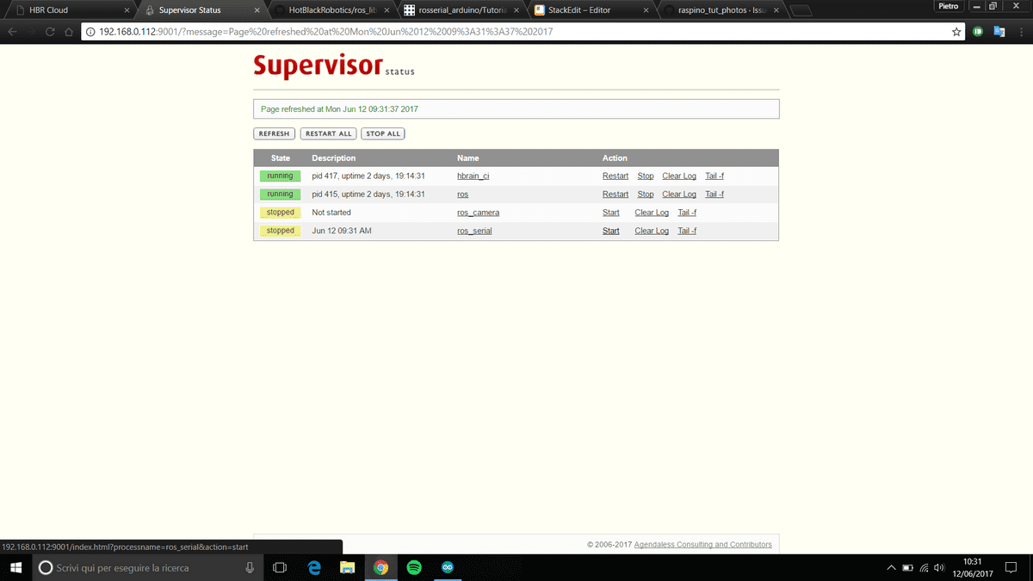Restart the ros process
The width and height of the screenshot is (1033, 581).
(x=615, y=194)
